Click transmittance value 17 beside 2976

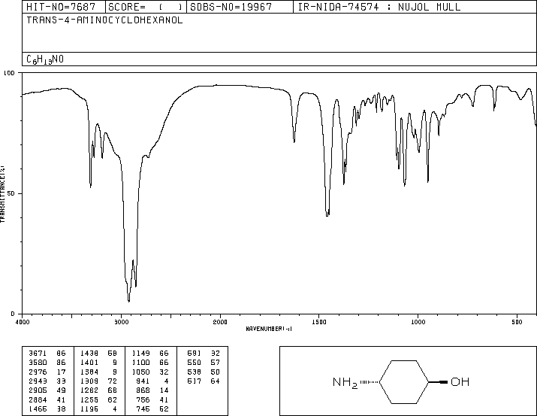click(62, 372)
